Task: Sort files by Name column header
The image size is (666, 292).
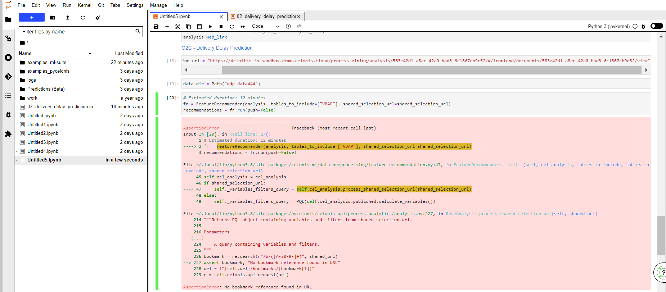Action: pyautogui.click(x=56, y=53)
